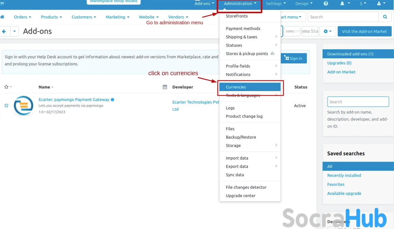Select Favorites saved search
The height and width of the screenshot is (229, 394).
point(336,184)
